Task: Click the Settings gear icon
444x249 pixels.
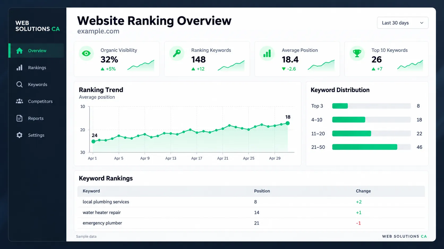Action: pos(19,135)
